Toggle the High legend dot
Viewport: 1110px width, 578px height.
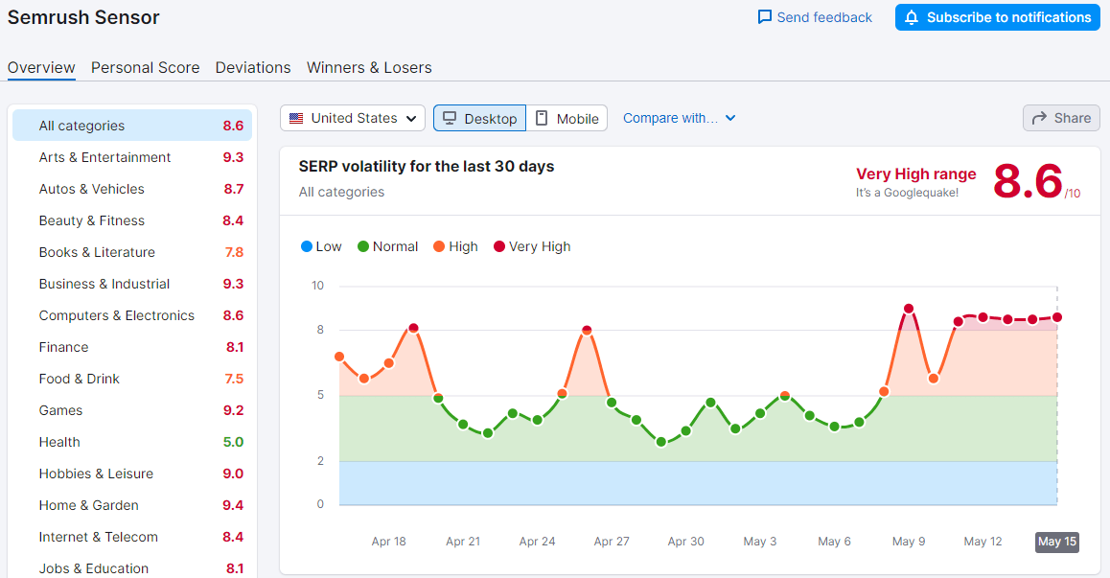click(x=439, y=246)
